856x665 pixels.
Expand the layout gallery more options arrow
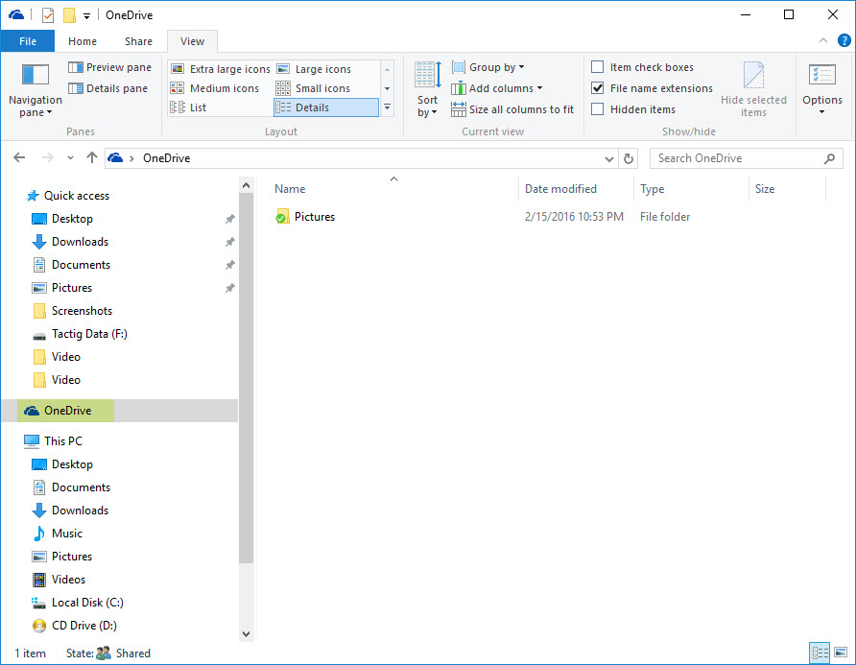[x=387, y=107]
